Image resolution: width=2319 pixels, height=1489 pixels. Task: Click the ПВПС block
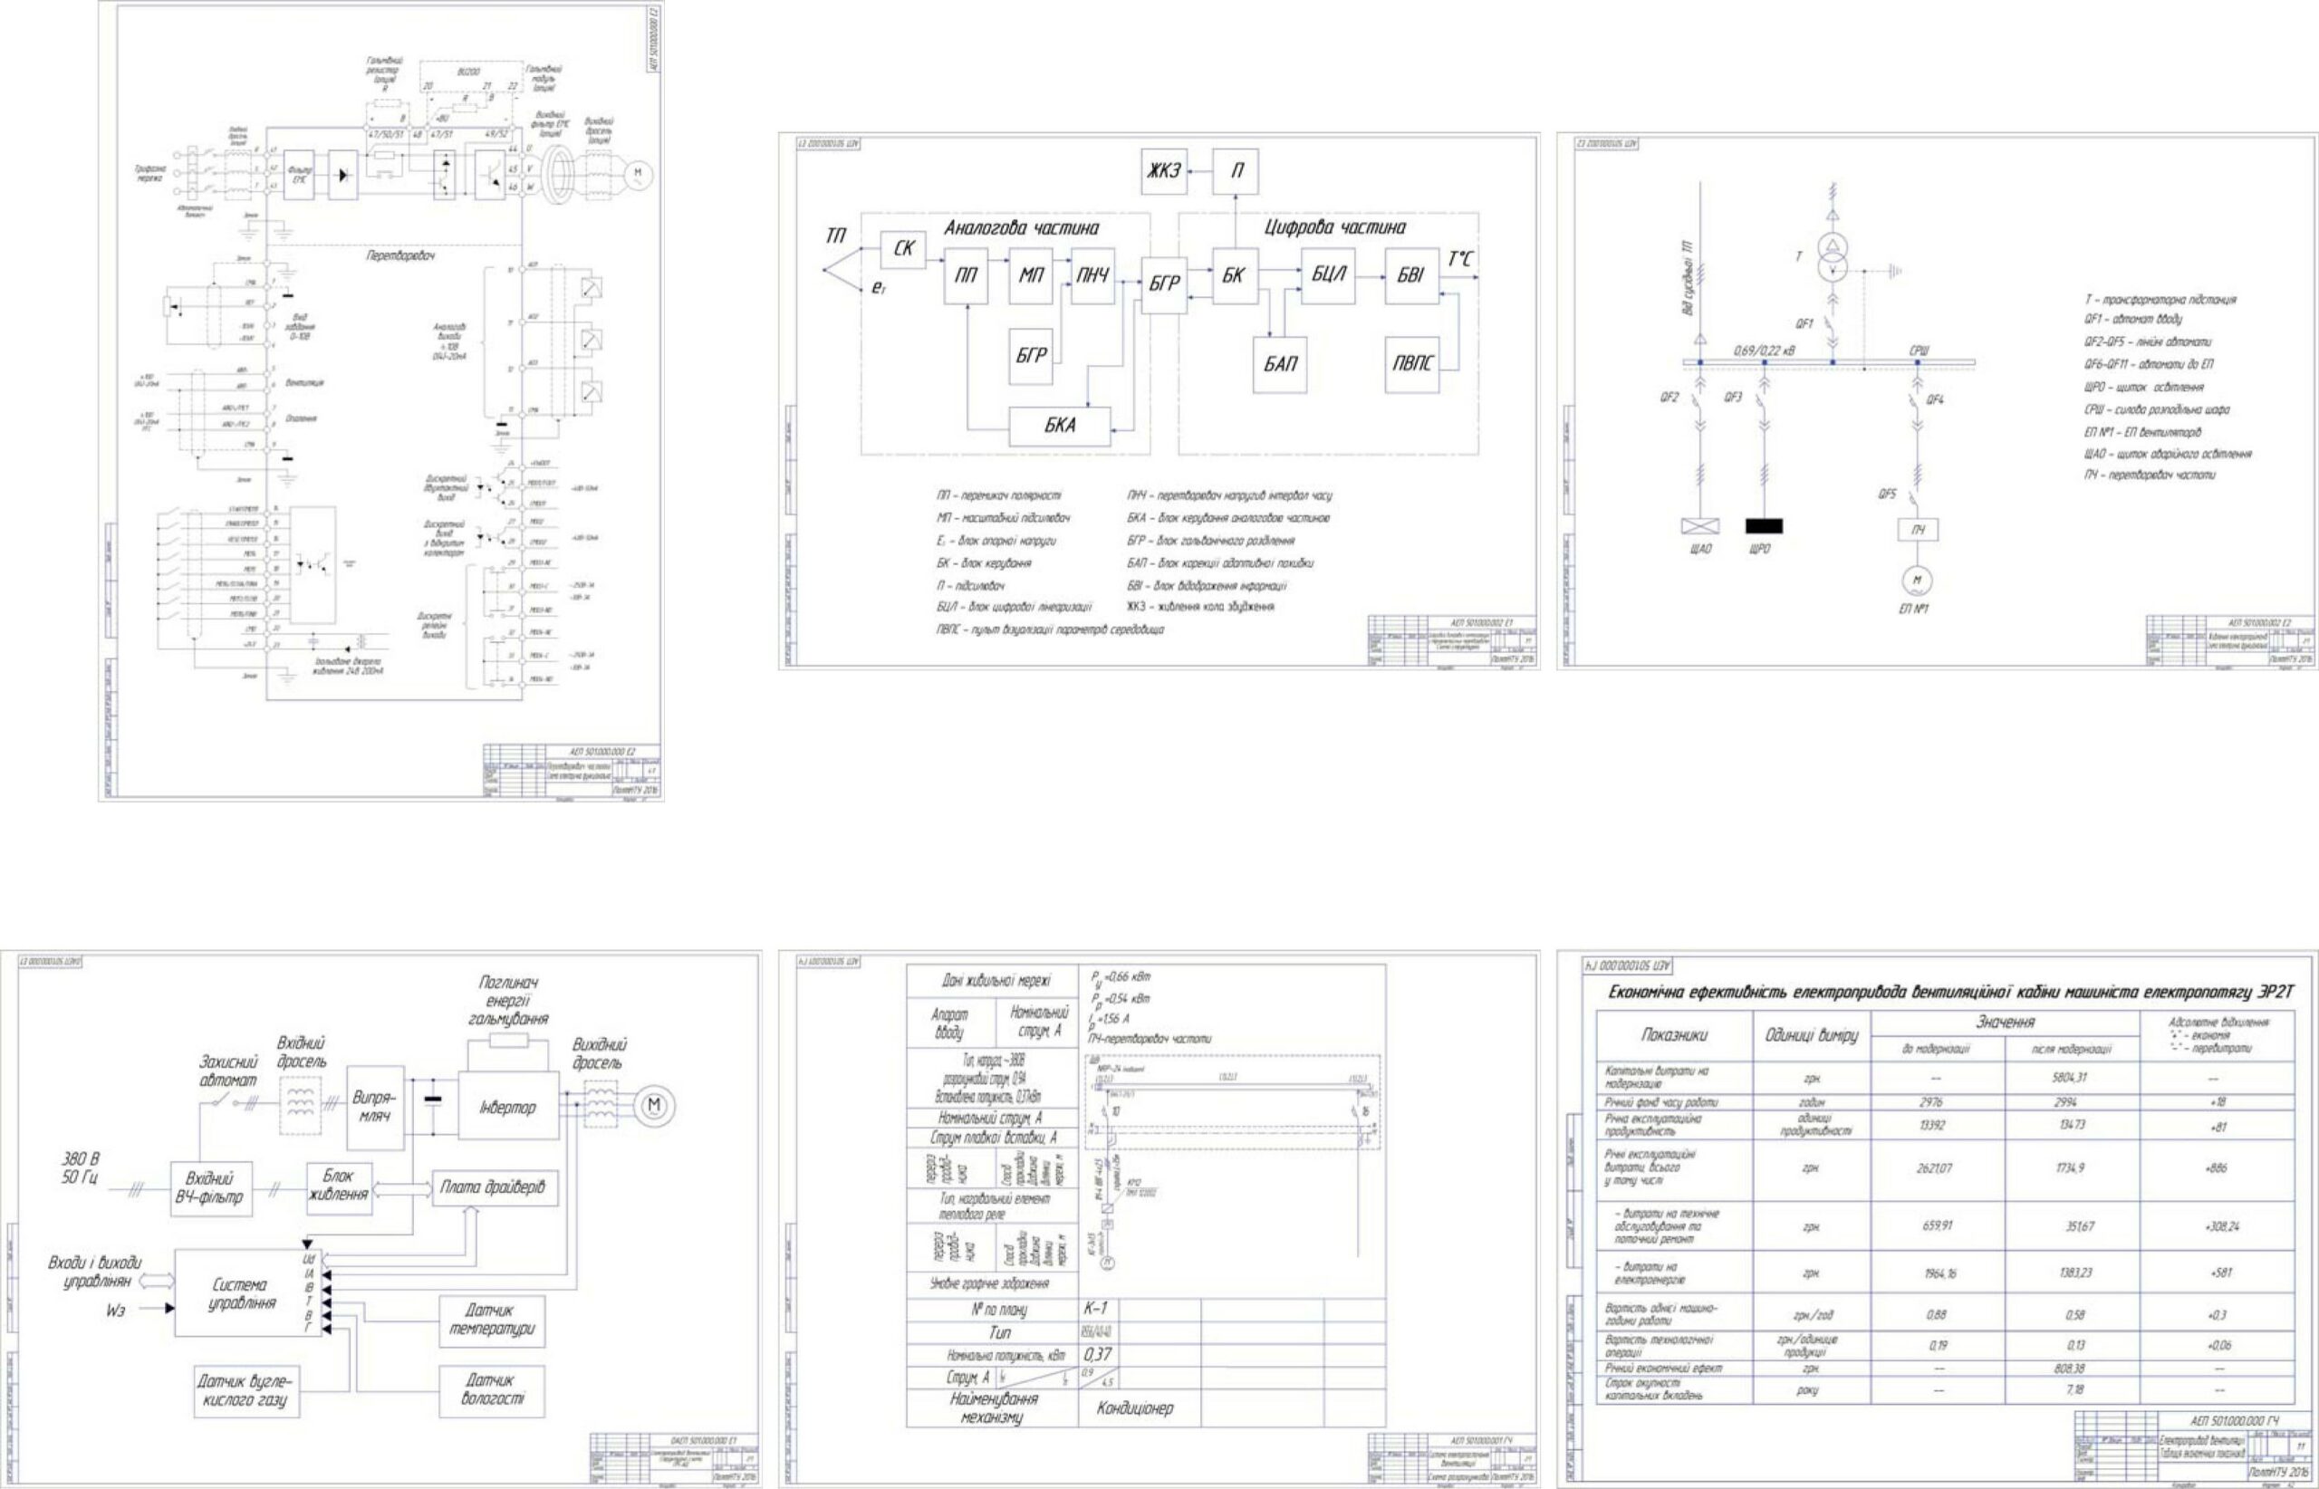[x=1412, y=364]
